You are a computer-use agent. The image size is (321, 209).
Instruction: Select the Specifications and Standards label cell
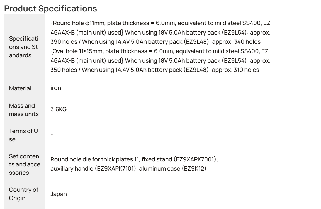pyautogui.click(x=24, y=47)
